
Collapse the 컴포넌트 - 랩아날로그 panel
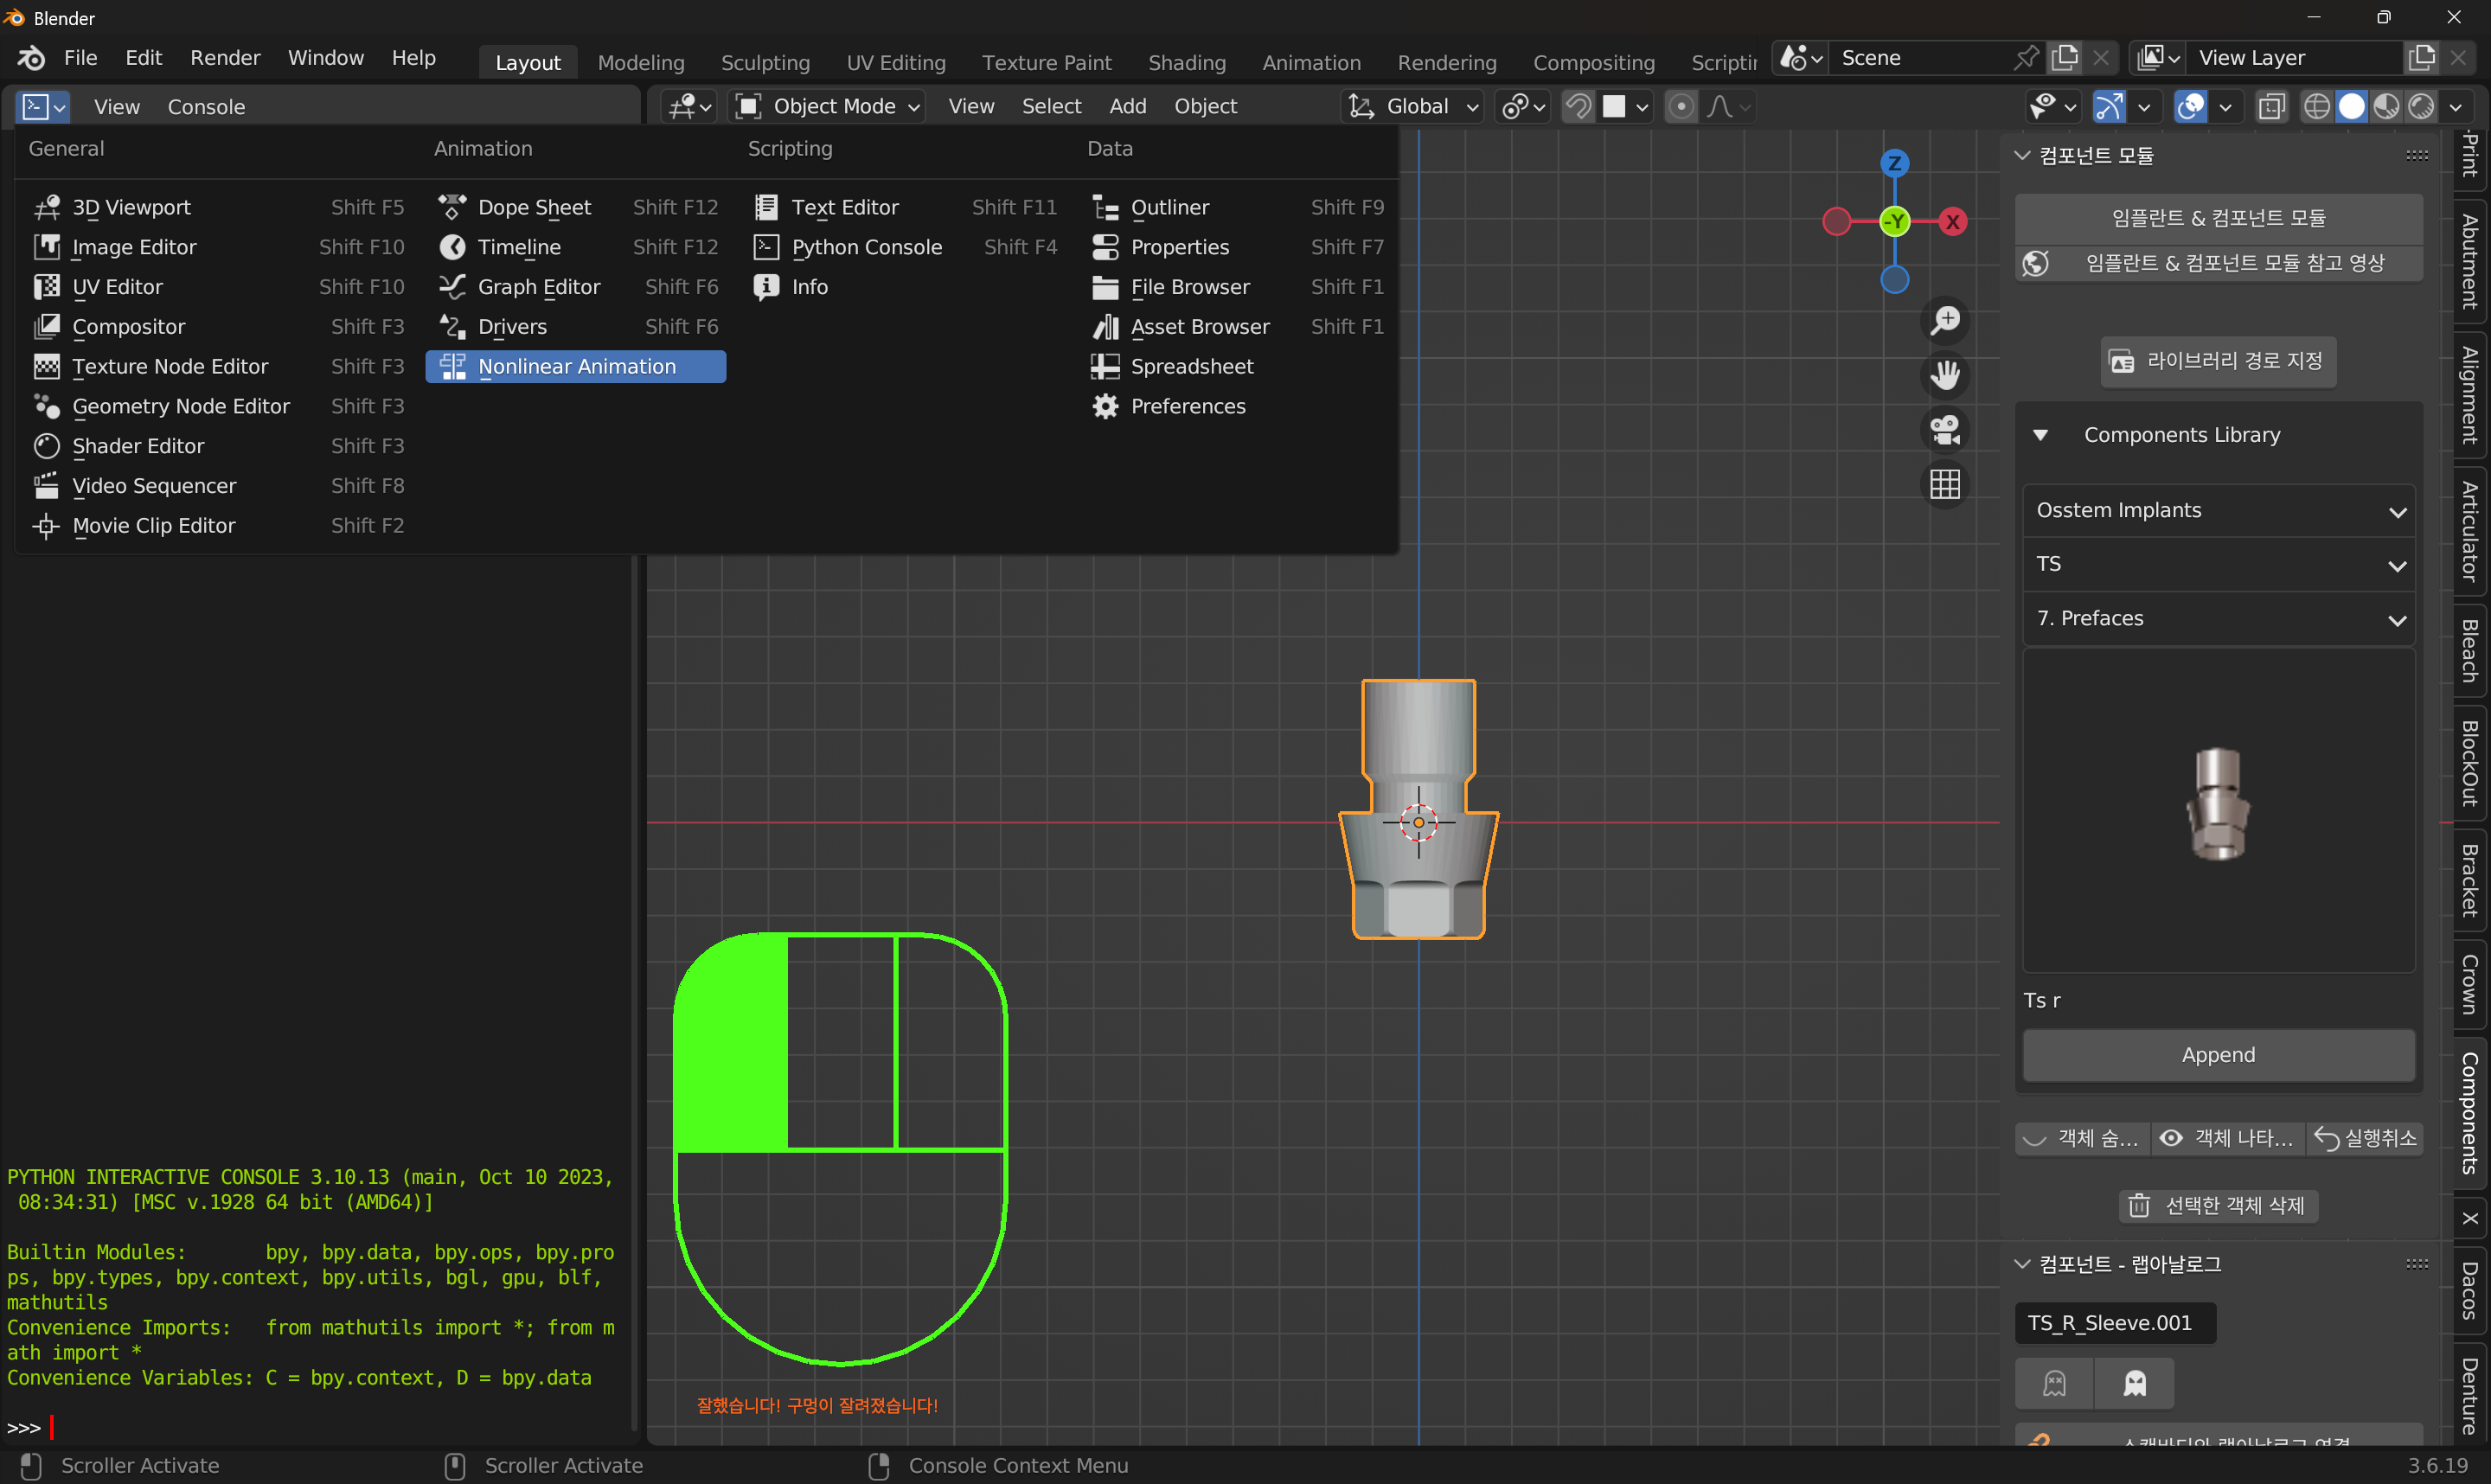[x=2022, y=1265]
